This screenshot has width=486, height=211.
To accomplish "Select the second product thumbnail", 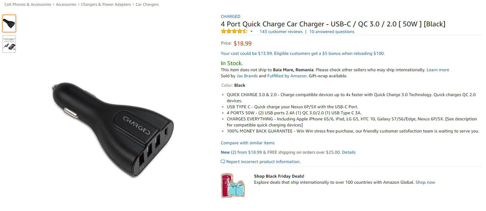I will pyautogui.click(x=9, y=44).
